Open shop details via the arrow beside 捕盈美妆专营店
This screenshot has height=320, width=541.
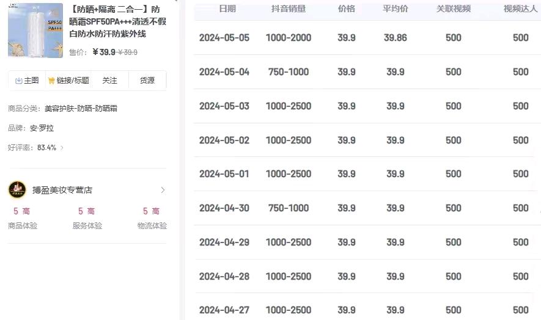pyautogui.click(x=163, y=190)
